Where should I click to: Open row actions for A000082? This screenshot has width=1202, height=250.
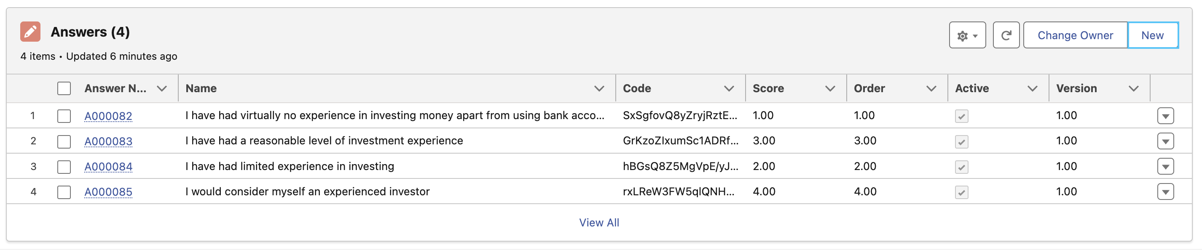[1165, 116]
